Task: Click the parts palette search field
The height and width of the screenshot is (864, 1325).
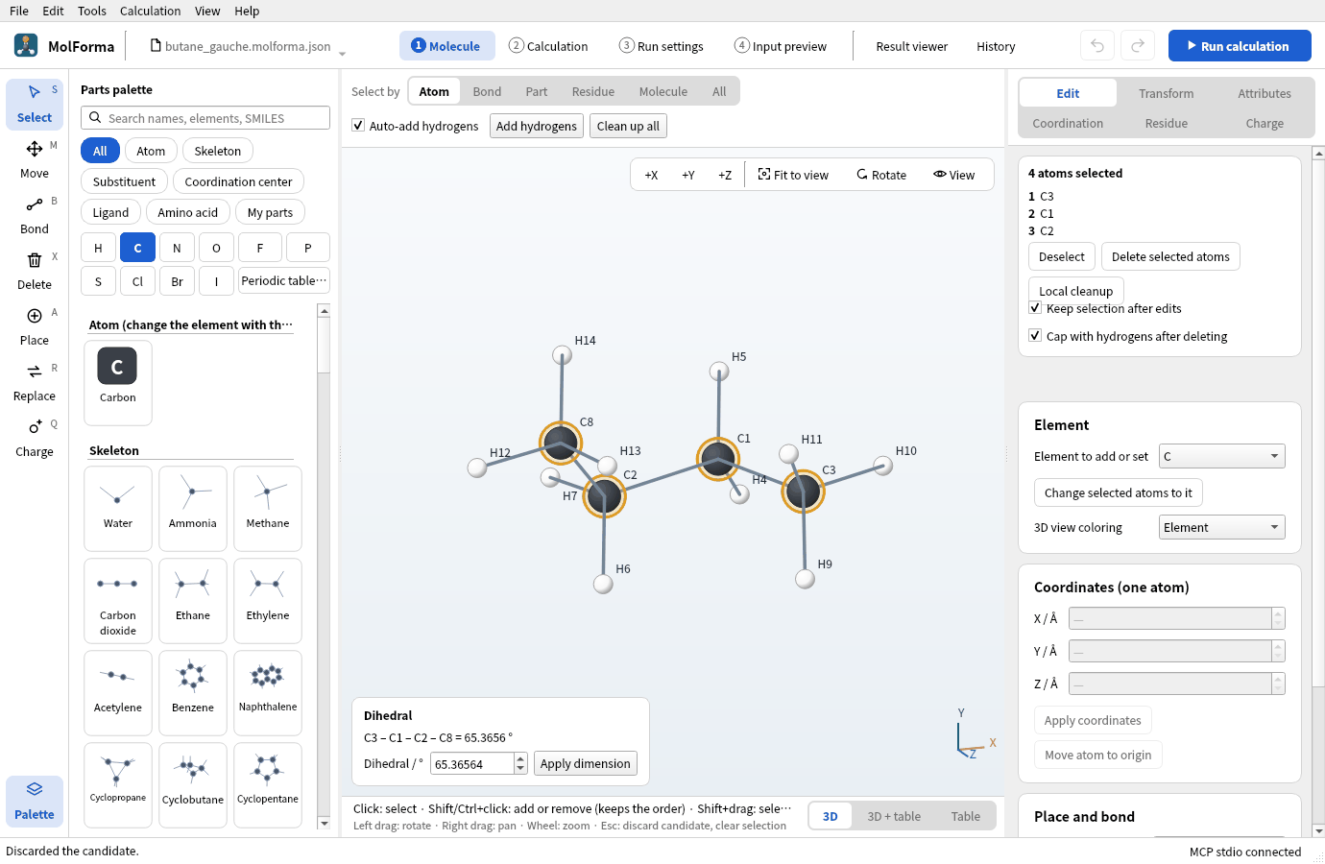Action: [205, 118]
